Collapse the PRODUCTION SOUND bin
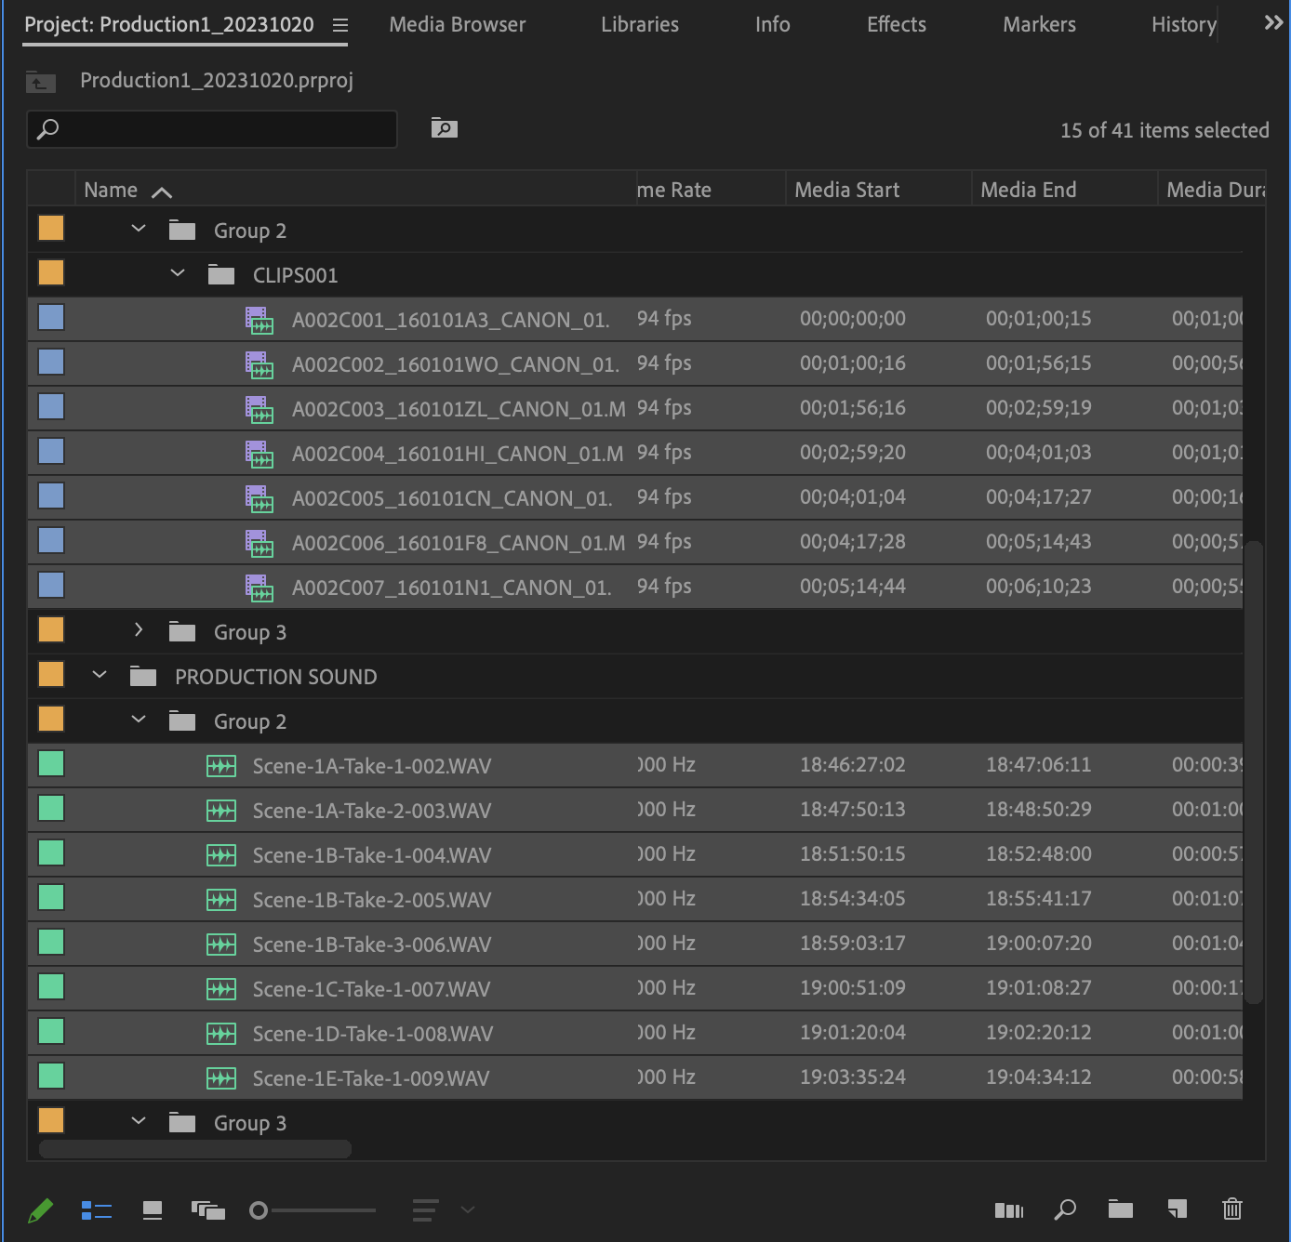1291x1242 pixels. coord(100,675)
